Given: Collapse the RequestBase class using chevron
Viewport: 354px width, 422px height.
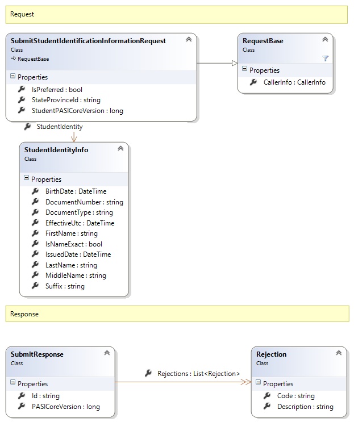Looking at the screenshot, I should 325,40.
